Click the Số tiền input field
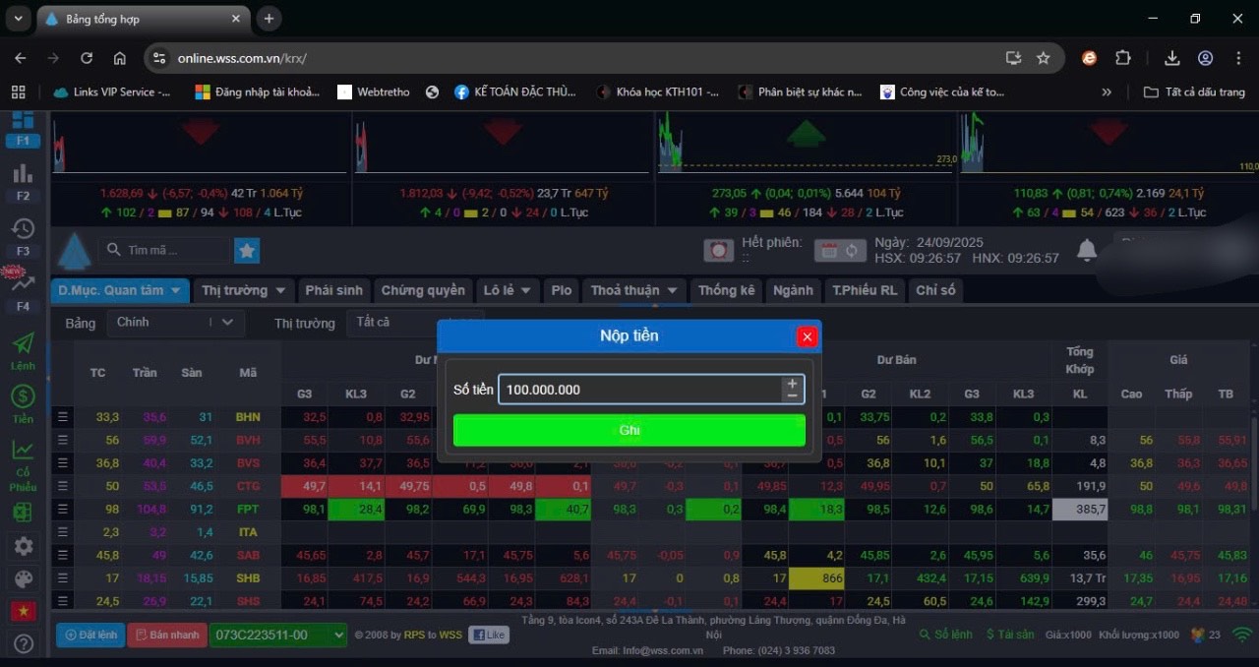This screenshot has height=667, width=1259. point(639,390)
